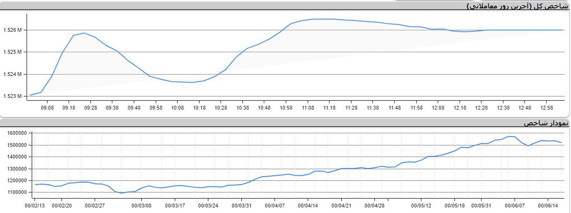The width and height of the screenshot is (571, 213).
Task: Click the 00/05/12 date axis label
Action: (x=422, y=205)
